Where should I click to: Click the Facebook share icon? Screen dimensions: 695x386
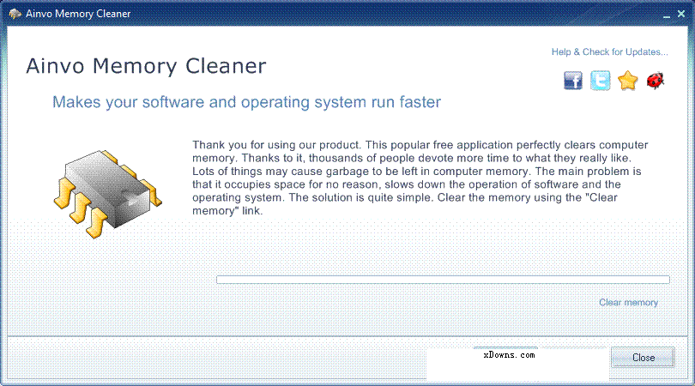[x=573, y=81]
